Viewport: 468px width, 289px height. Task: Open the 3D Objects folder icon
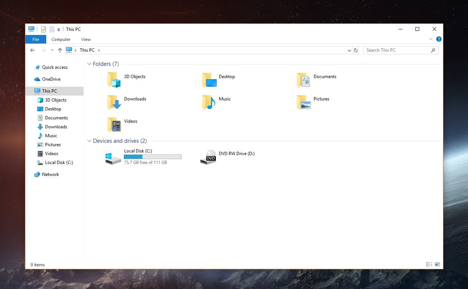[114, 80]
